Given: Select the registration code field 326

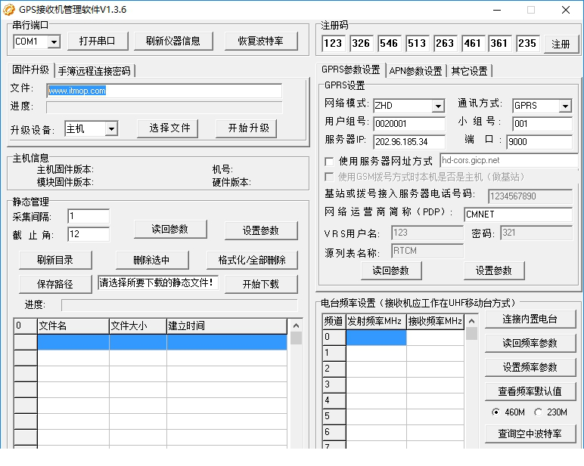Looking at the screenshot, I should click(x=361, y=44).
